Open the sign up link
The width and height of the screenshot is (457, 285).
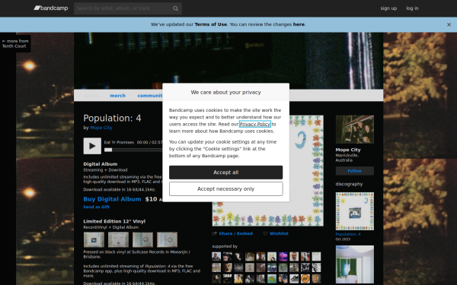(x=388, y=8)
